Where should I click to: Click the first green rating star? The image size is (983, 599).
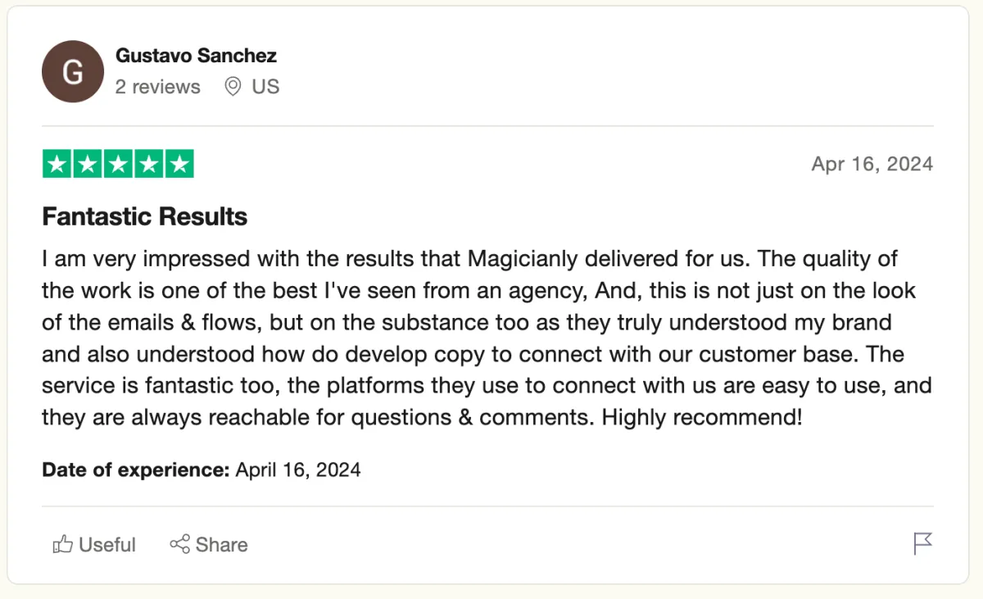[57, 164]
